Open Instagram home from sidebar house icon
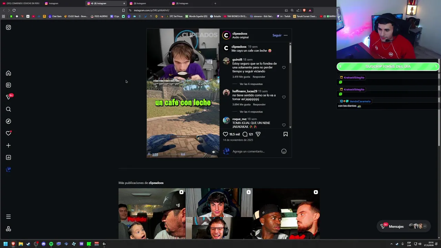The image size is (441, 248). [x=8, y=73]
